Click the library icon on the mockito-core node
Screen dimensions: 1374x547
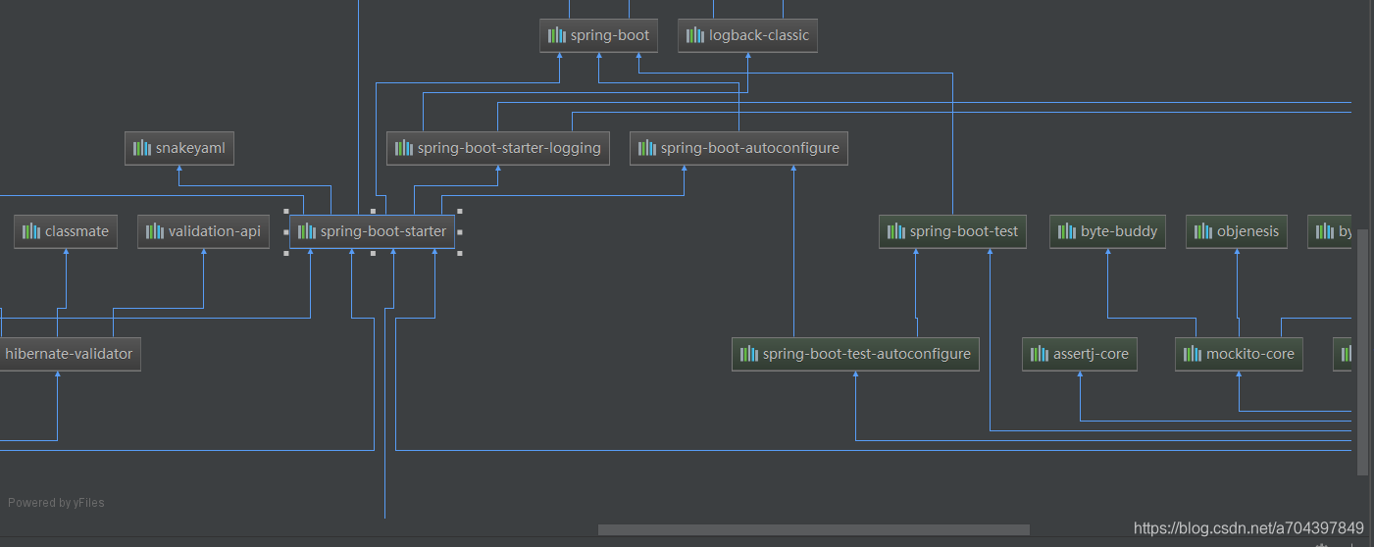pyautogui.click(x=1193, y=354)
